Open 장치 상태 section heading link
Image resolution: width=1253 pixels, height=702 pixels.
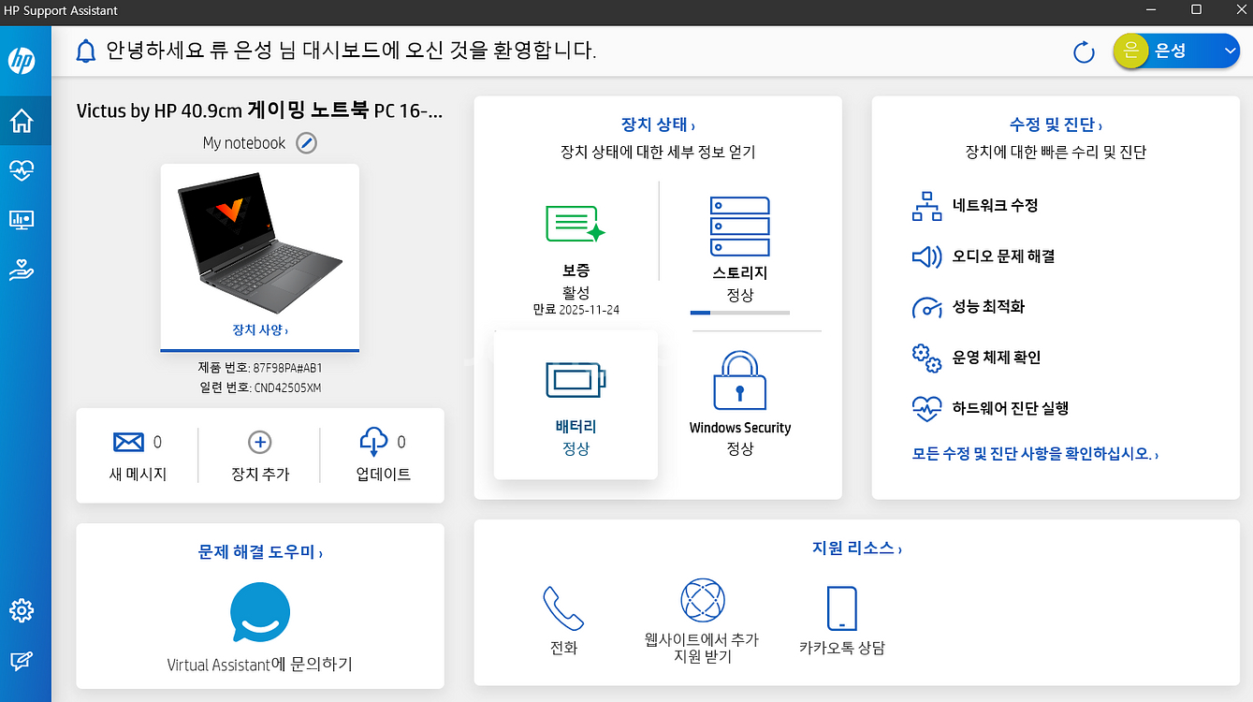click(x=658, y=124)
